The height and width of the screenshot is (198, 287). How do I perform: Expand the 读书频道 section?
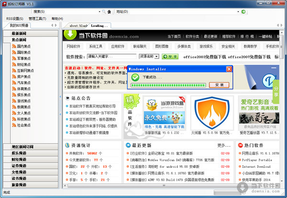point(31,178)
